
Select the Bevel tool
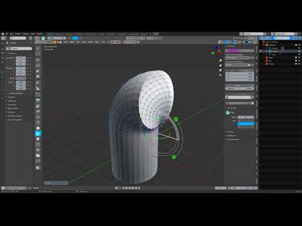click(x=38, y=112)
